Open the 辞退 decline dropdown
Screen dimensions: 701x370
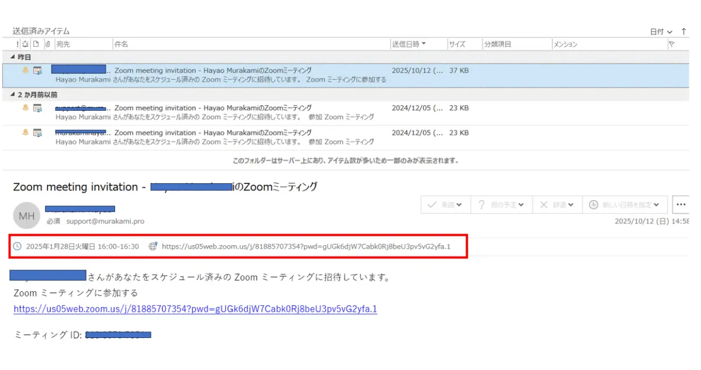coord(557,205)
